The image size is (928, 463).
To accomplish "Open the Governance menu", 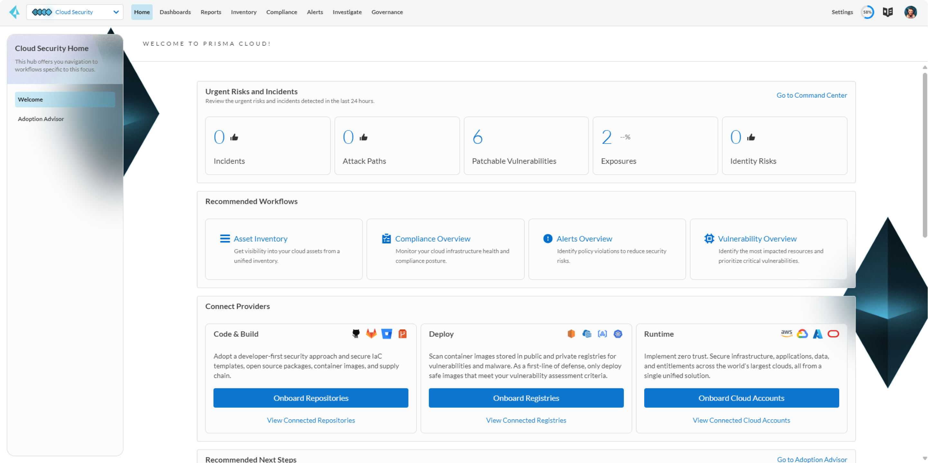I will coord(387,12).
